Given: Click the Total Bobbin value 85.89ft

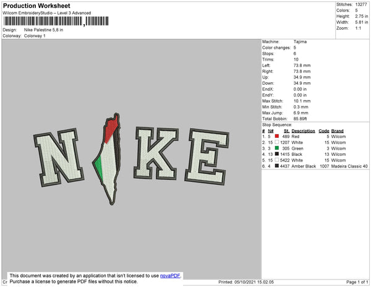Looking at the screenshot, I should (x=301, y=119).
